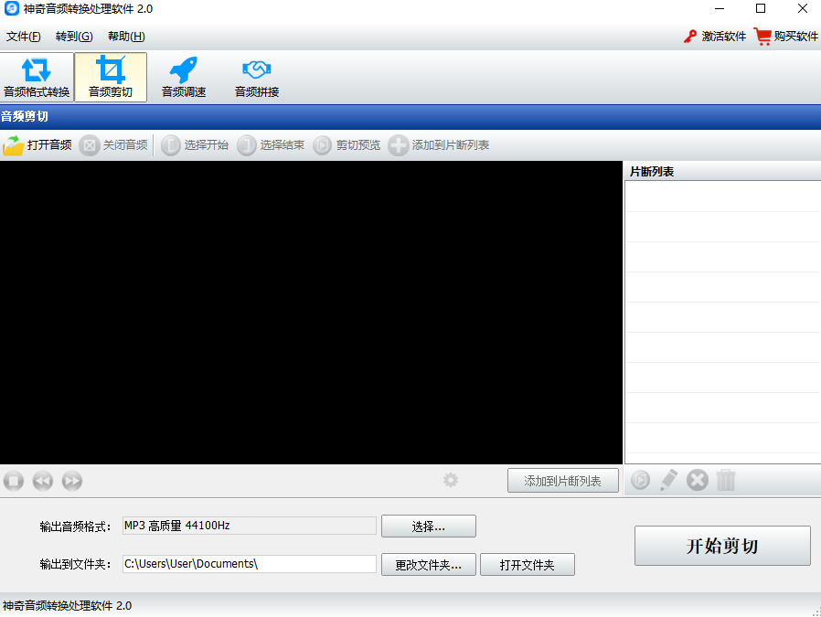Image resolution: width=821 pixels, height=617 pixels.
Task: Click toolbar 添加到片断列表 plus icon
Action: tap(399, 145)
